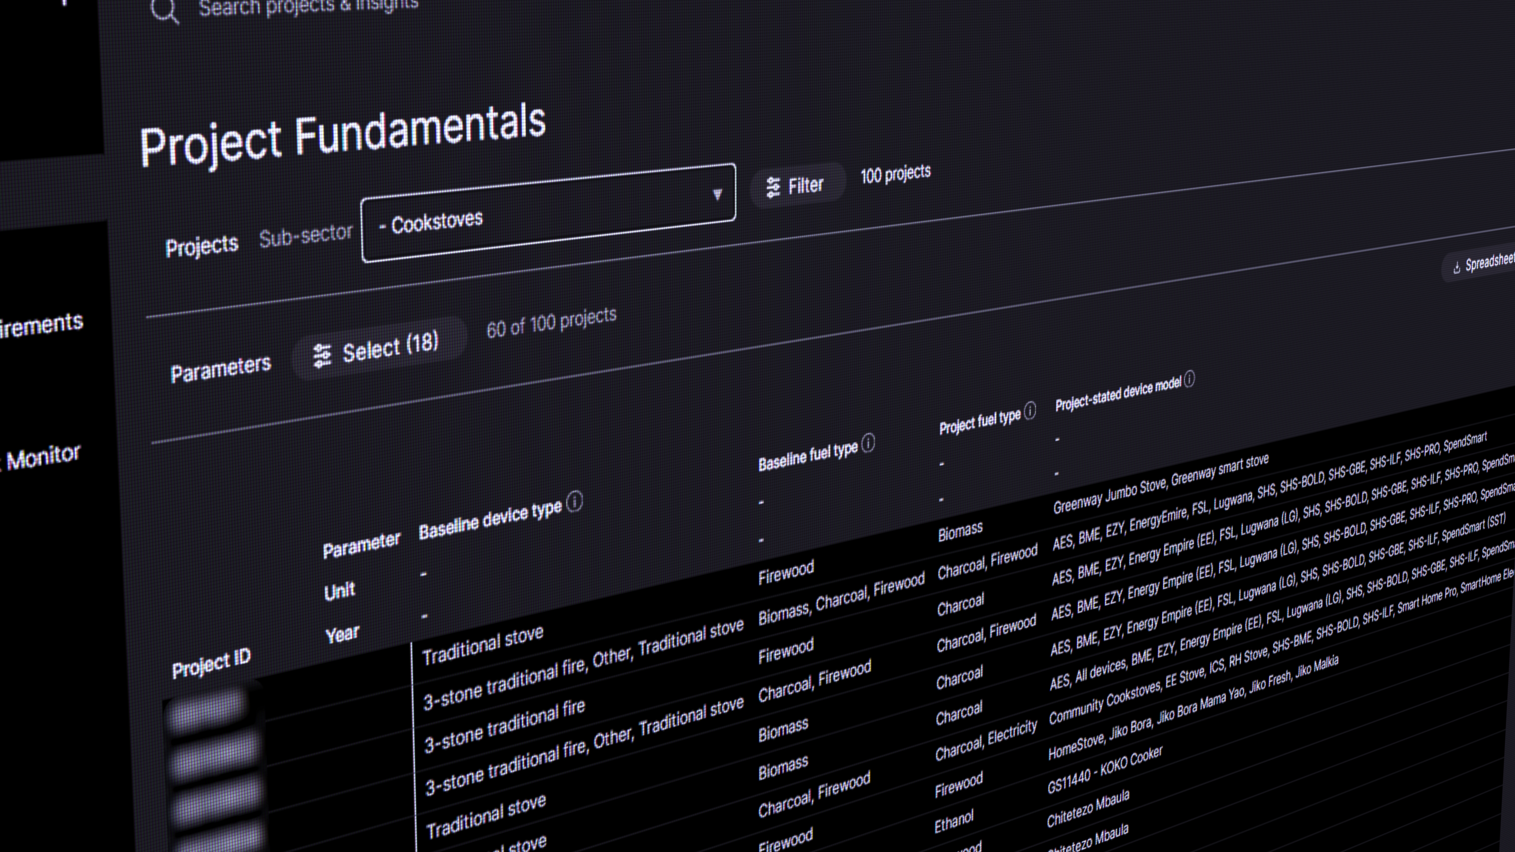This screenshot has width=1515, height=852.
Task: Click the Baseline fuel type column header
Action: click(808, 456)
